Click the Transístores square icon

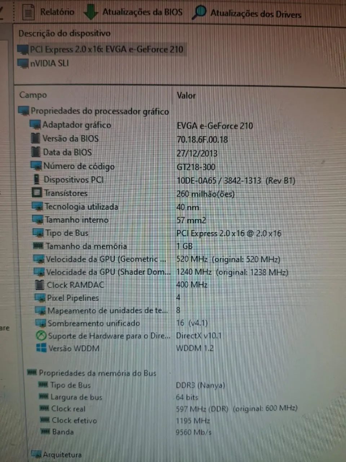[x=37, y=193]
